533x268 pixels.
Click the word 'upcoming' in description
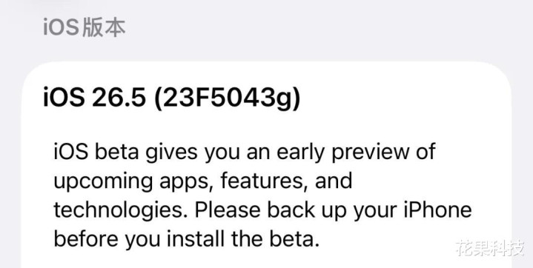point(103,181)
